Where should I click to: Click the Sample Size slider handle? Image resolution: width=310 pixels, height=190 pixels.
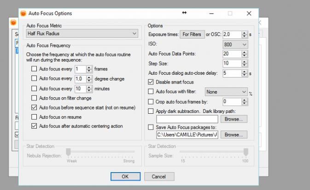pyautogui.click(x=246, y=152)
